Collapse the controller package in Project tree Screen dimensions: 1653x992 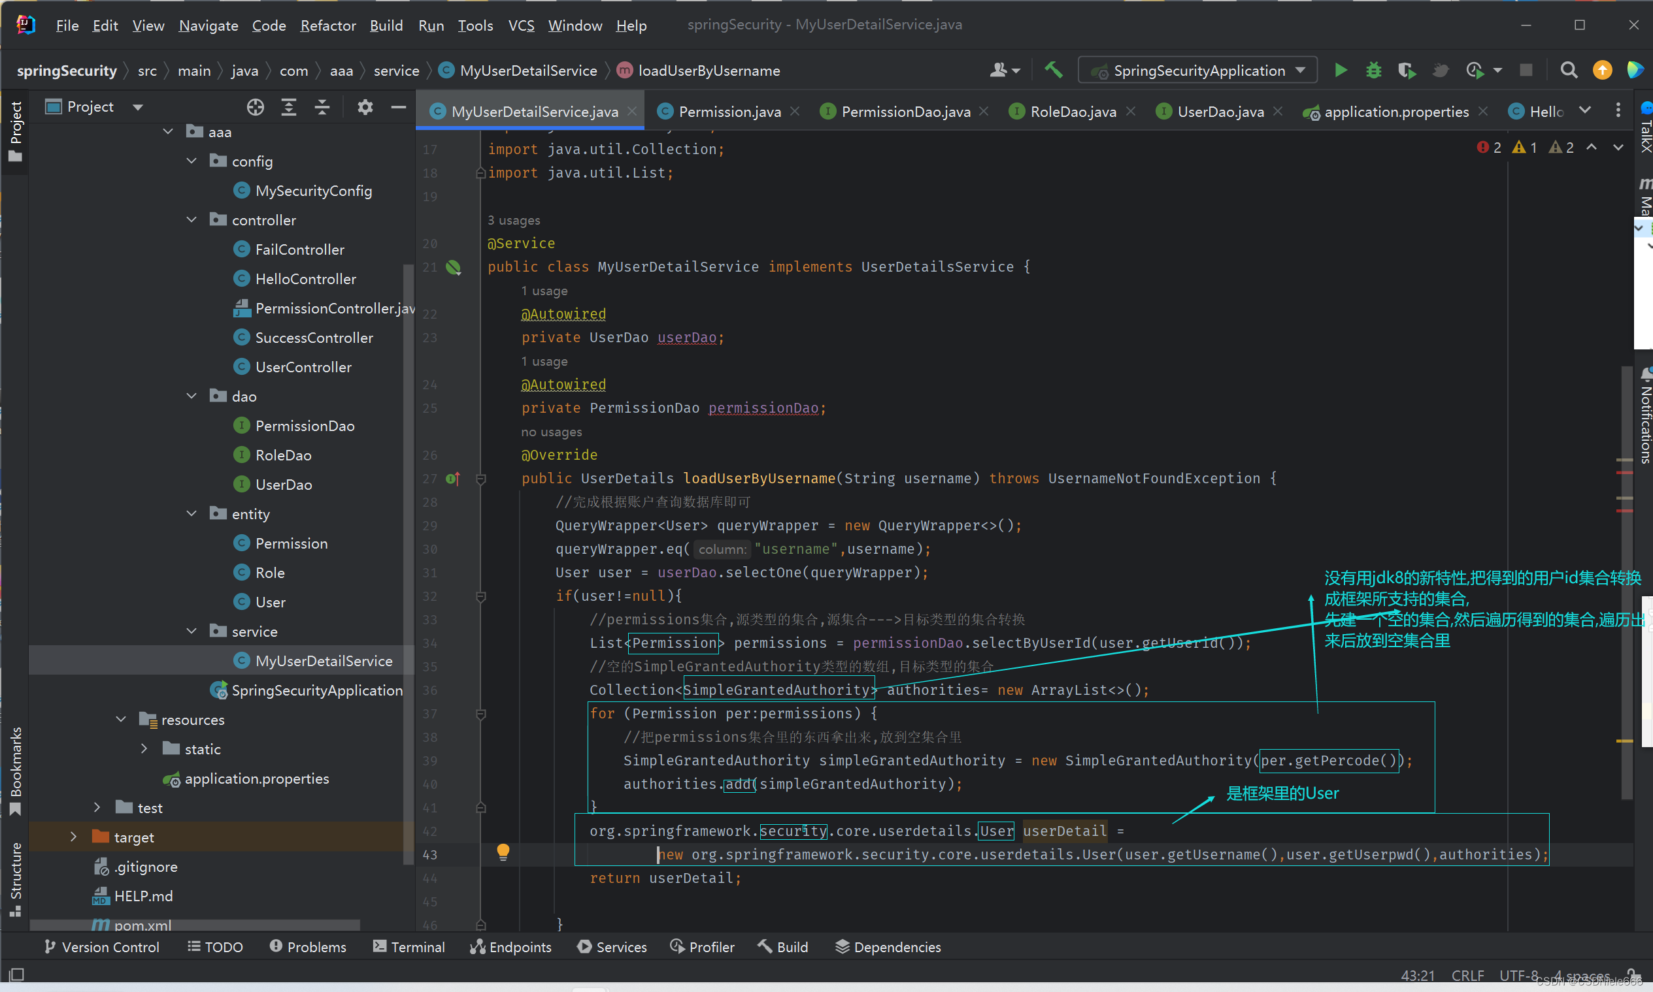coord(191,219)
